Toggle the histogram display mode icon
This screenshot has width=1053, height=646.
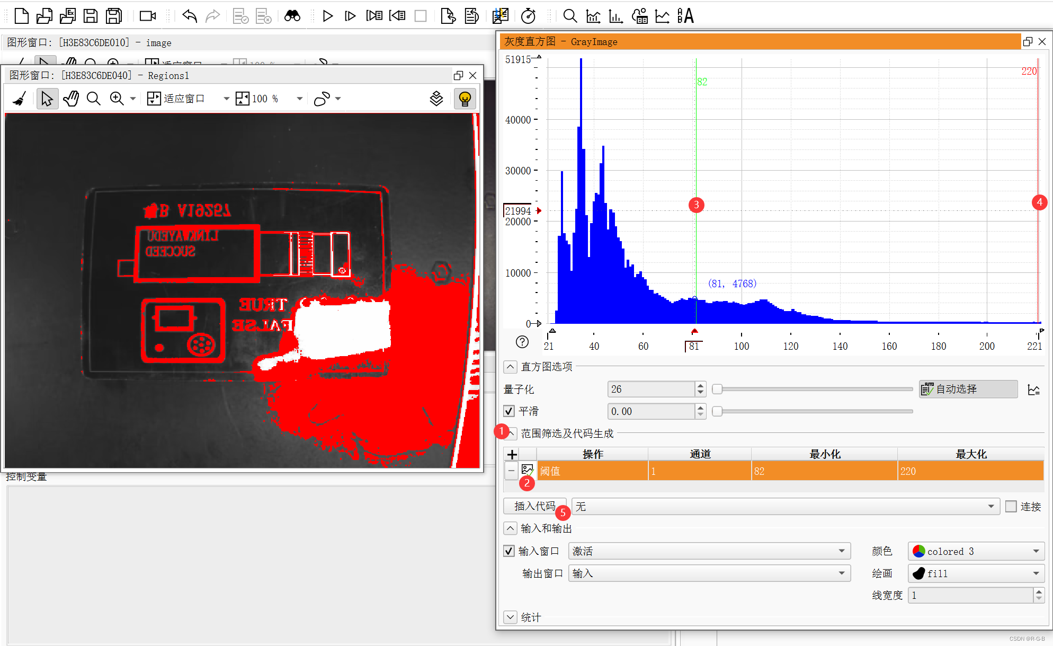click(1034, 390)
